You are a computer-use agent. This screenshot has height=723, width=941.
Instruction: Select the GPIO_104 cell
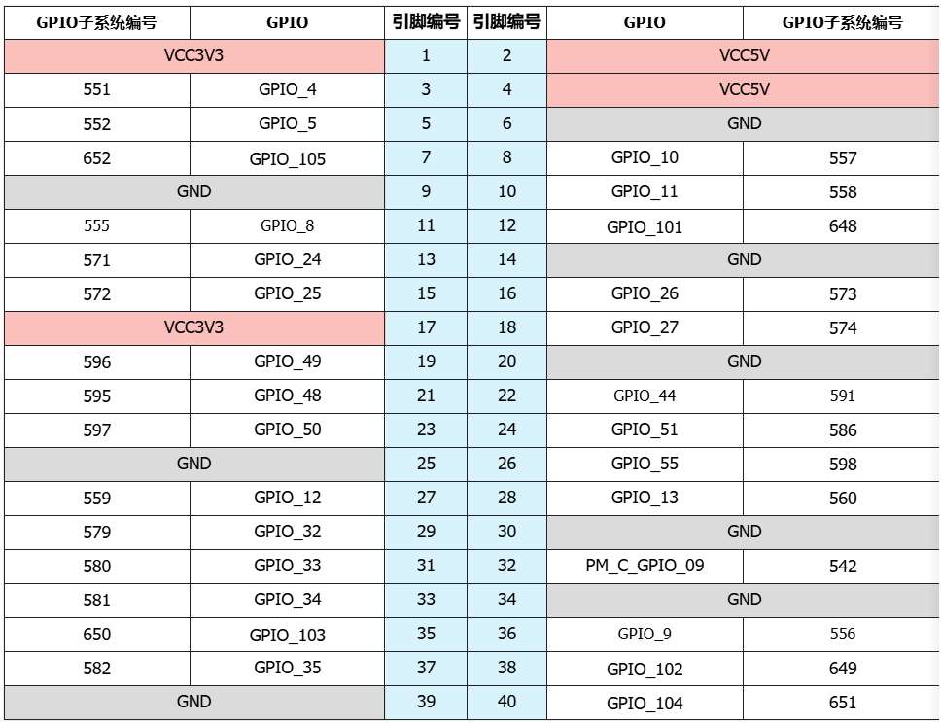click(x=645, y=703)
